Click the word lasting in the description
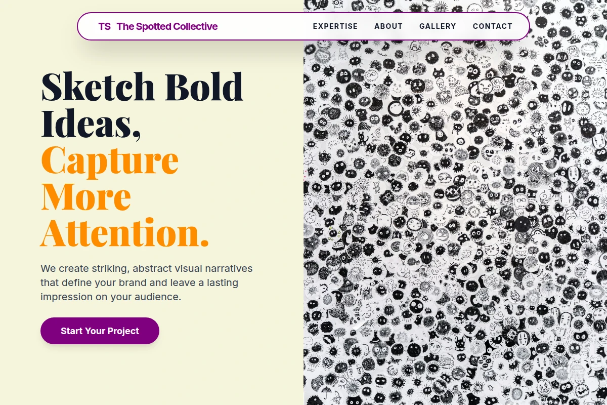 [x=222, y=282]
